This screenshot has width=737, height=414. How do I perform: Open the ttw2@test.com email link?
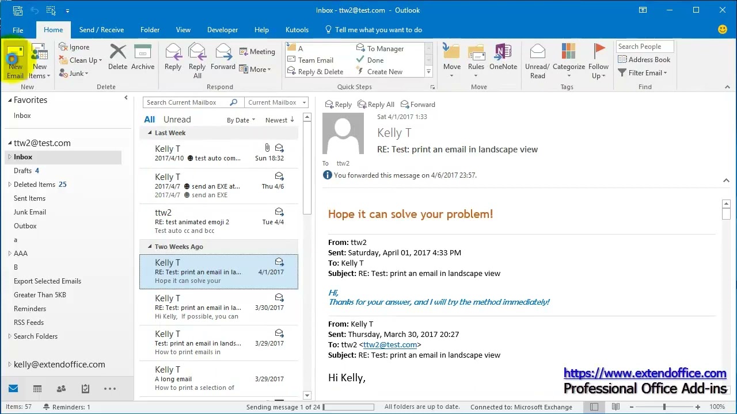(x=390, y=344)
